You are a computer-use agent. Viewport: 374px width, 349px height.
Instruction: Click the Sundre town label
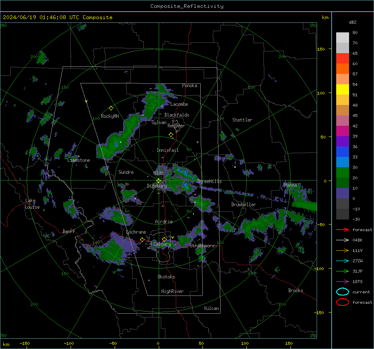(126, 172)
